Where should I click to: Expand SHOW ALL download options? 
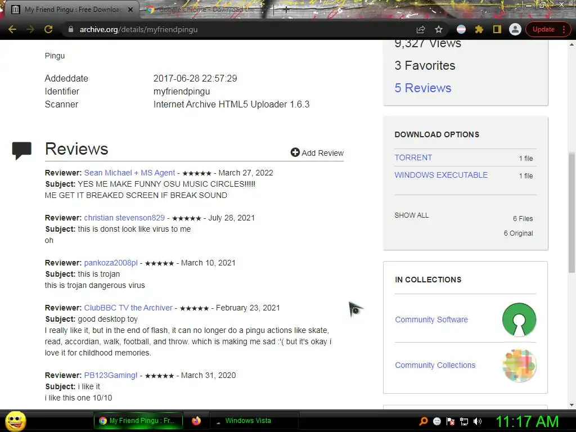point(411,215)
